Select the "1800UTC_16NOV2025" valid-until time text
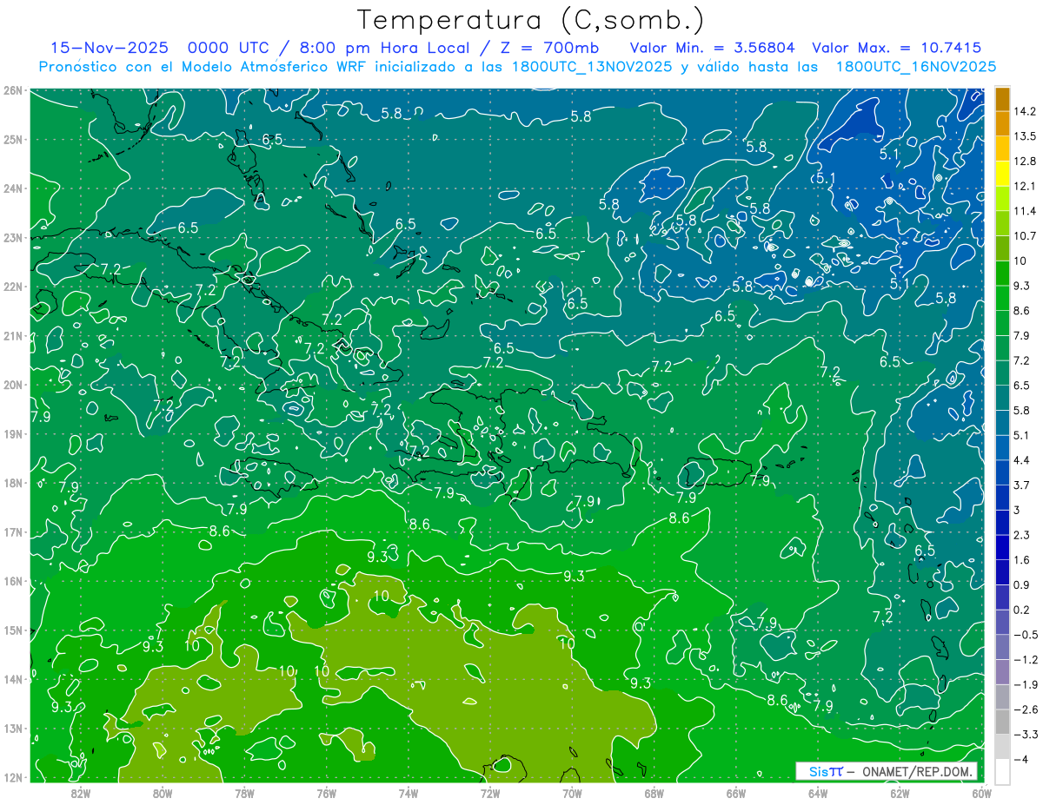Image resolution: width=1043 pixels, height=805 pixels. coord(916,67)
